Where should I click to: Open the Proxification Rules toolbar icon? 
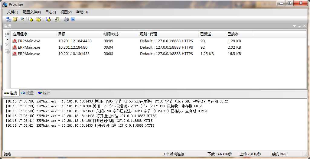[15, 19]
